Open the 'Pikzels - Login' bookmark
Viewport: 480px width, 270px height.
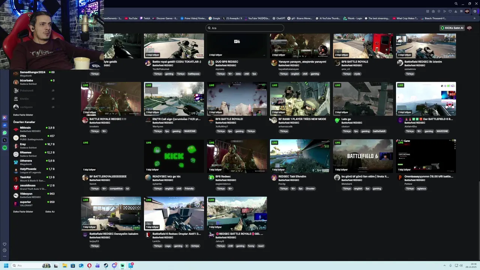click(353, 18)
